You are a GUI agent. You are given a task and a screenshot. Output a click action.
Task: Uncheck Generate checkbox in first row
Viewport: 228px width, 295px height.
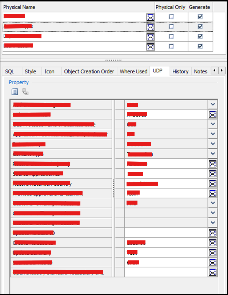pyautogui.click(x=200, y=17)
